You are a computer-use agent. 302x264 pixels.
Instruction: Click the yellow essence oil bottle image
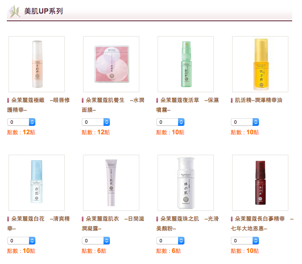[260, 64]
